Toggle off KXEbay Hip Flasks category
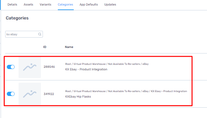This screenshot has height=118, width=207. coord(11,94)
